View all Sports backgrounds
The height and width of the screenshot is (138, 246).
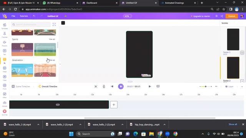click(x=52, y=39)
